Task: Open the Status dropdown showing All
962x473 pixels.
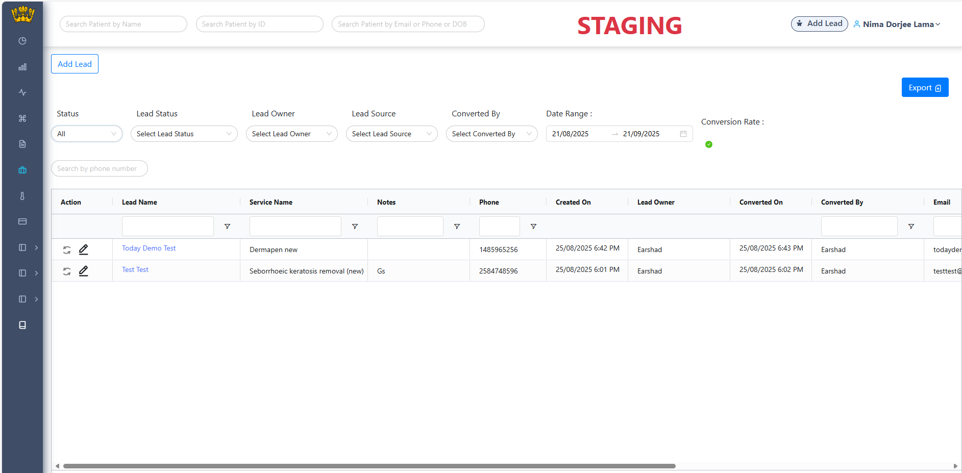Action: (86, 134)
